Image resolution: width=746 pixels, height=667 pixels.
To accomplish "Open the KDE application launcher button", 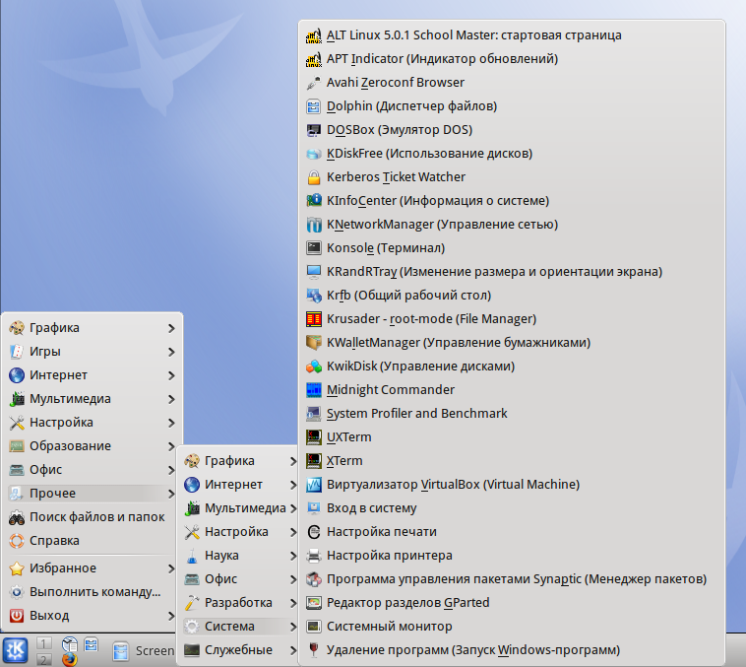I will click(x=15, y=651).
